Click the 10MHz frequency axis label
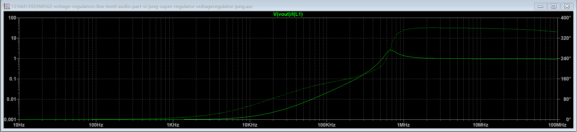577x132 pixels. [480, 125]
